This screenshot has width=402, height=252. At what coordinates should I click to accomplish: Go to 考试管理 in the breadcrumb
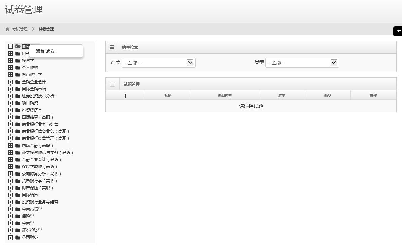click(20, 29)
